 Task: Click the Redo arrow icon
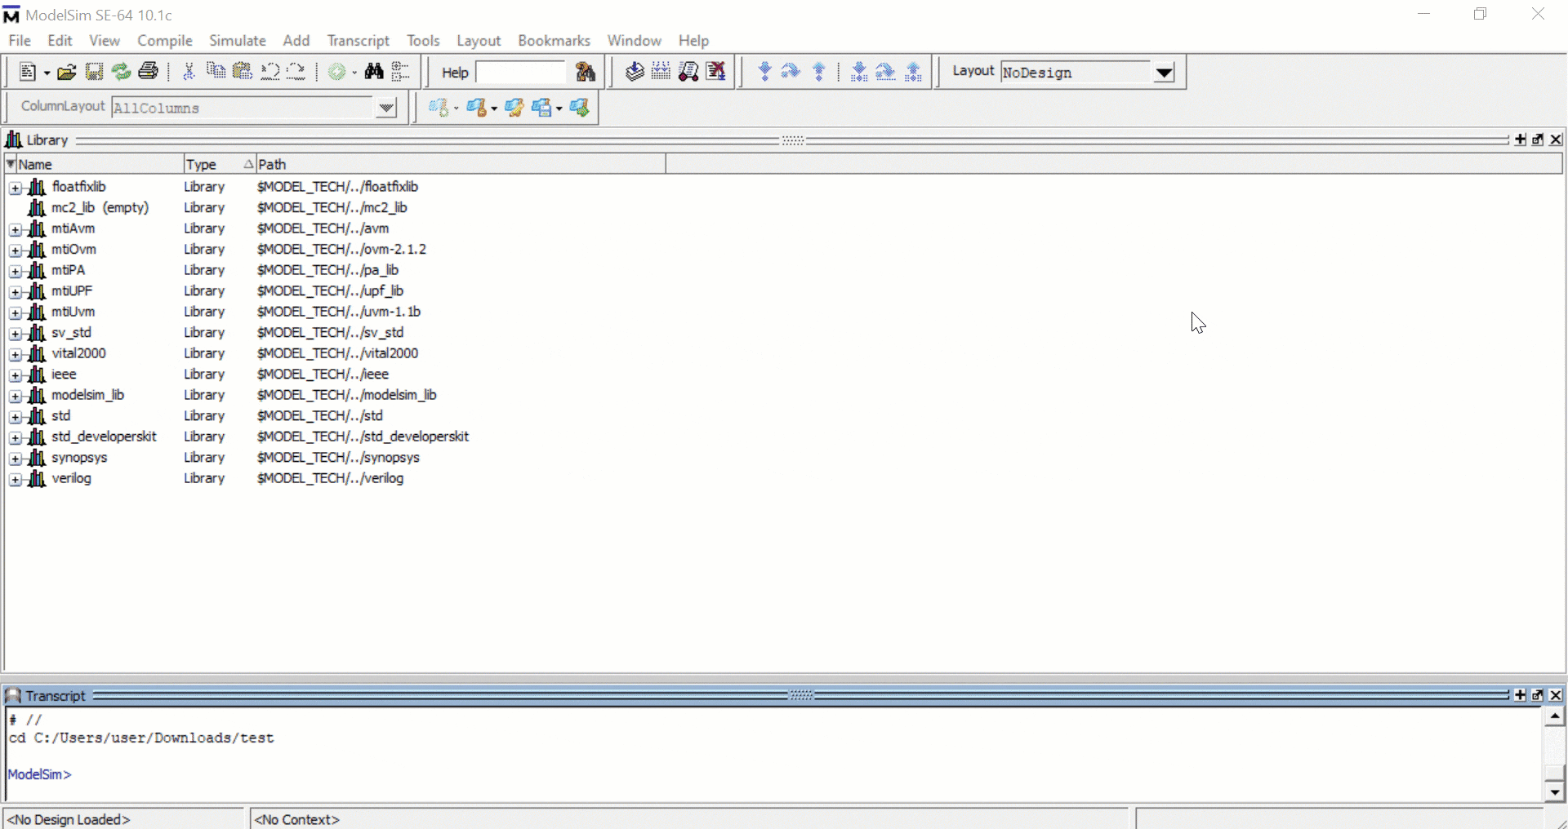click(296, 72)
